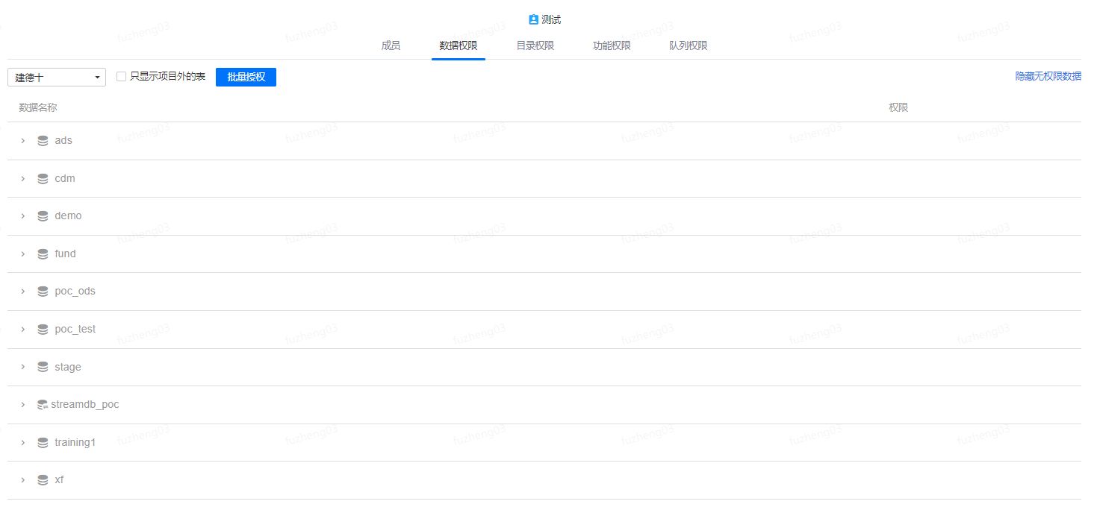Click the ads database icon

43,141
